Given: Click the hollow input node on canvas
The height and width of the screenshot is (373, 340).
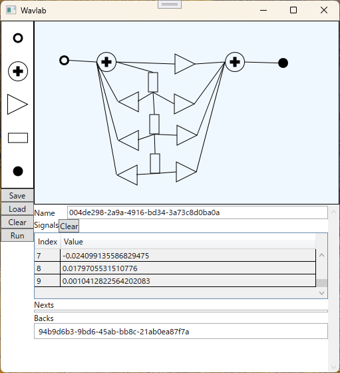Looking at the screenshot, I should pyautogui.click(x=64, y=61).
